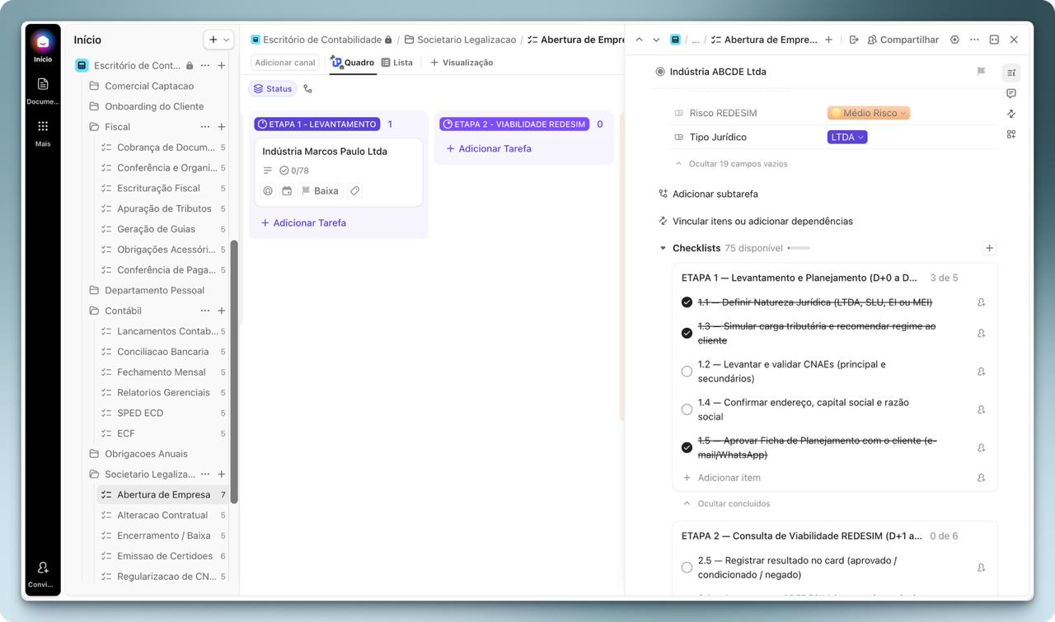Uncheck item 1.3 Simular carga tributária
The height and width of the screenshot is (622, 1055).
click(x=687, y=333)
